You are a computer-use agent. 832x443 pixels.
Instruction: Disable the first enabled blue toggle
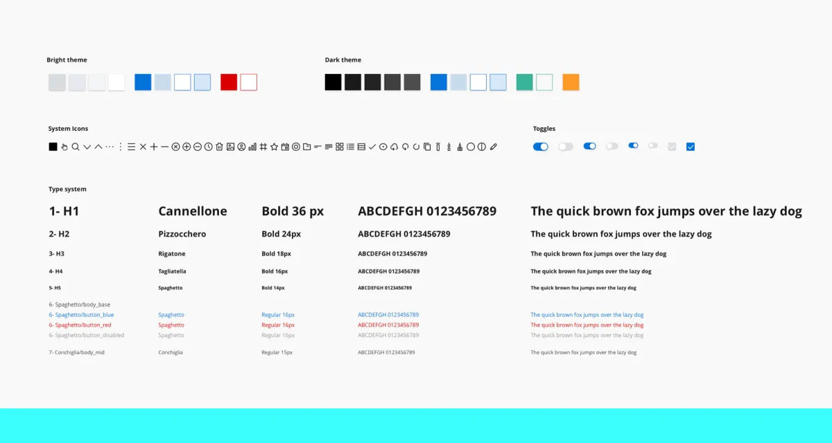click(541, 146)
